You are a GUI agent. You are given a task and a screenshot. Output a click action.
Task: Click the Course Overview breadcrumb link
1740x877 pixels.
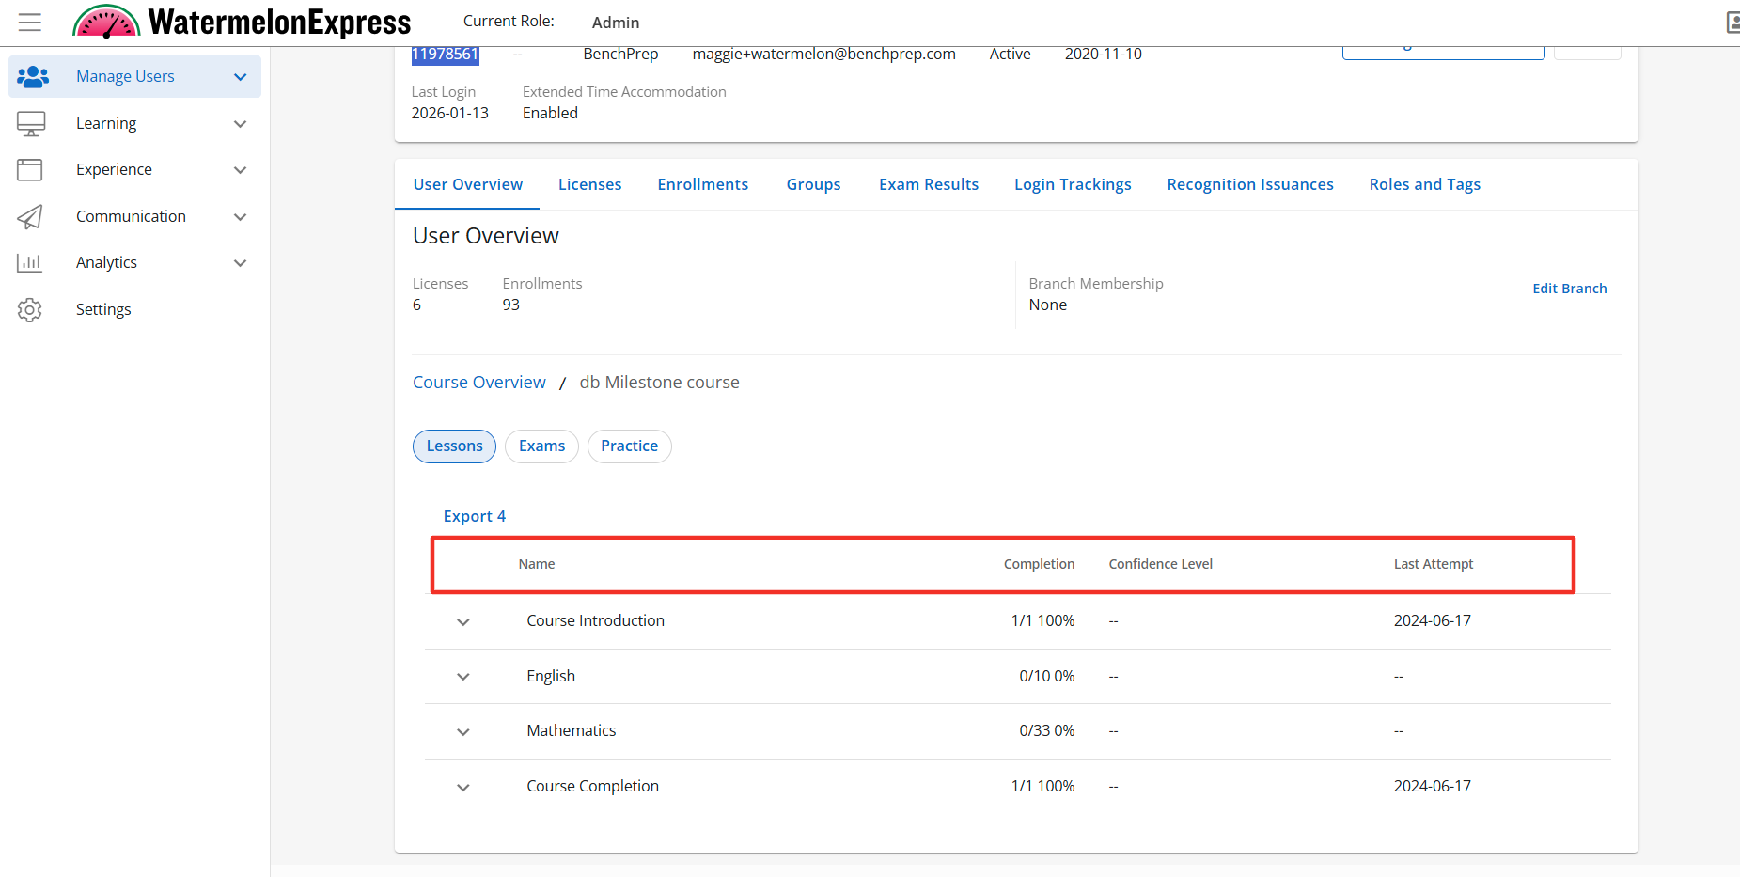478,383
